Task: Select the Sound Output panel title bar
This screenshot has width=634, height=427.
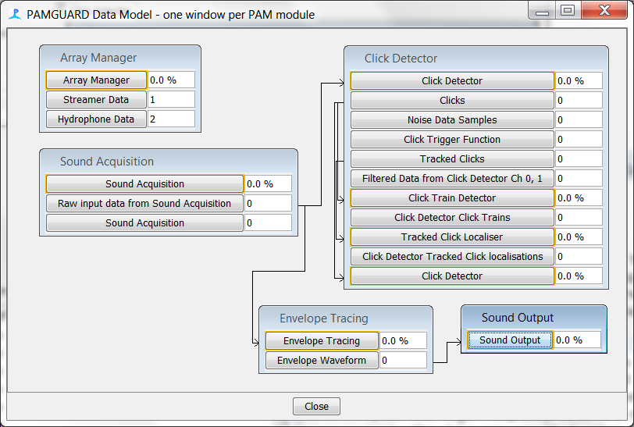Action: click(x=534, y=317)
